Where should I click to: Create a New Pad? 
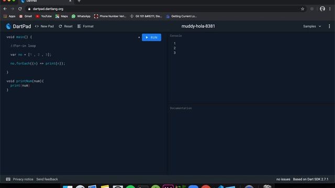(44, 26)
